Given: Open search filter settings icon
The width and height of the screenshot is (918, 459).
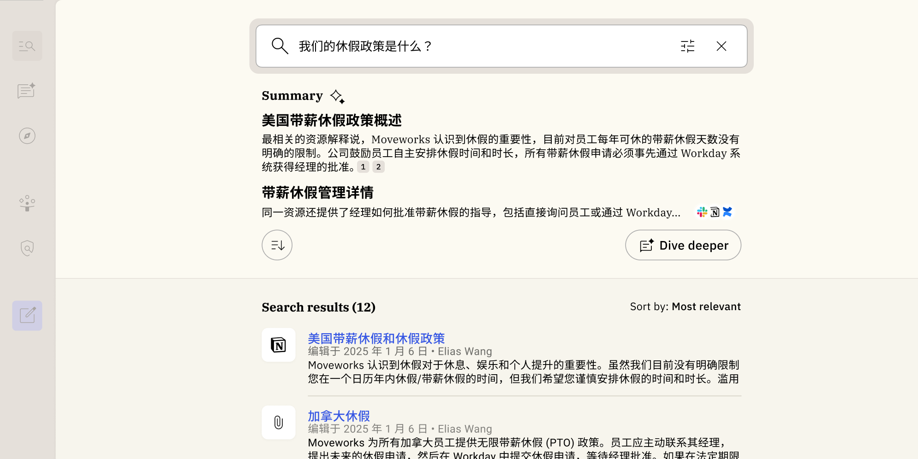Looking at the screenshot, I should [x=687, y=46].
